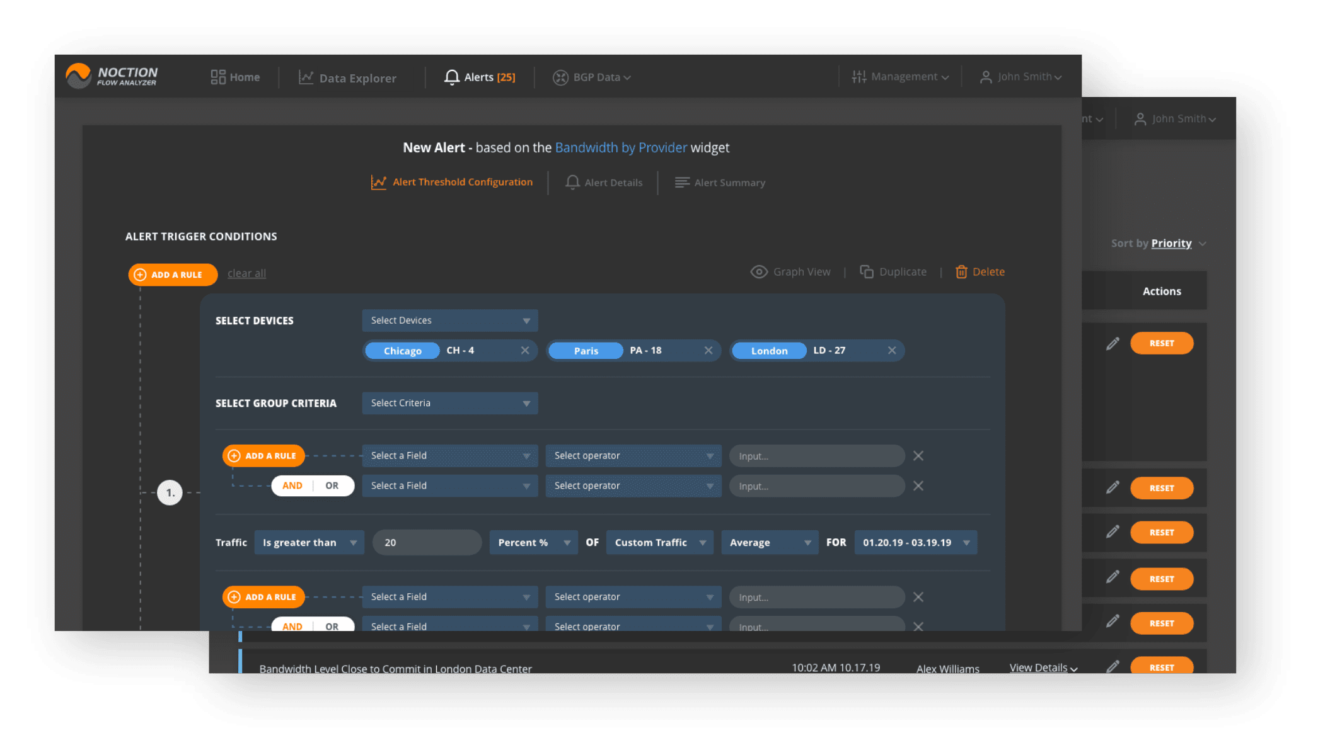
Task: Remove the London LD - 27 device chip
Action: (x=892, y=351)
